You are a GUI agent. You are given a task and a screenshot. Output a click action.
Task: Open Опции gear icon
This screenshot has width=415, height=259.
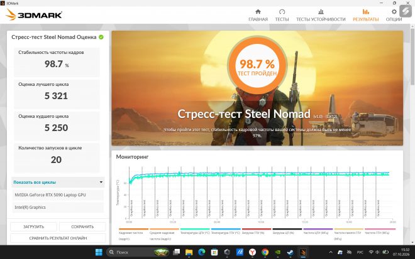pos(394,11)
